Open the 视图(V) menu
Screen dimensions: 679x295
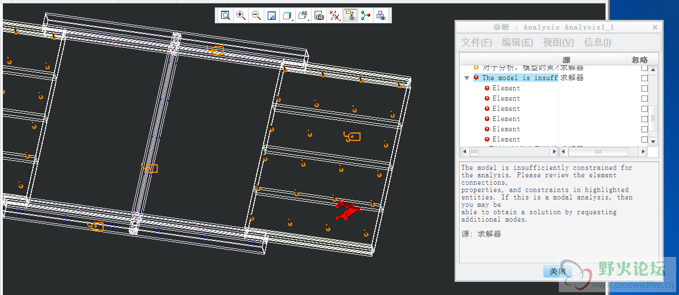pos(558,43)
